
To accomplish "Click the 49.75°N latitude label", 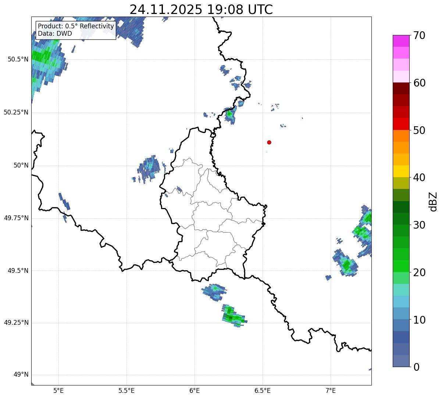I will 16,218.
